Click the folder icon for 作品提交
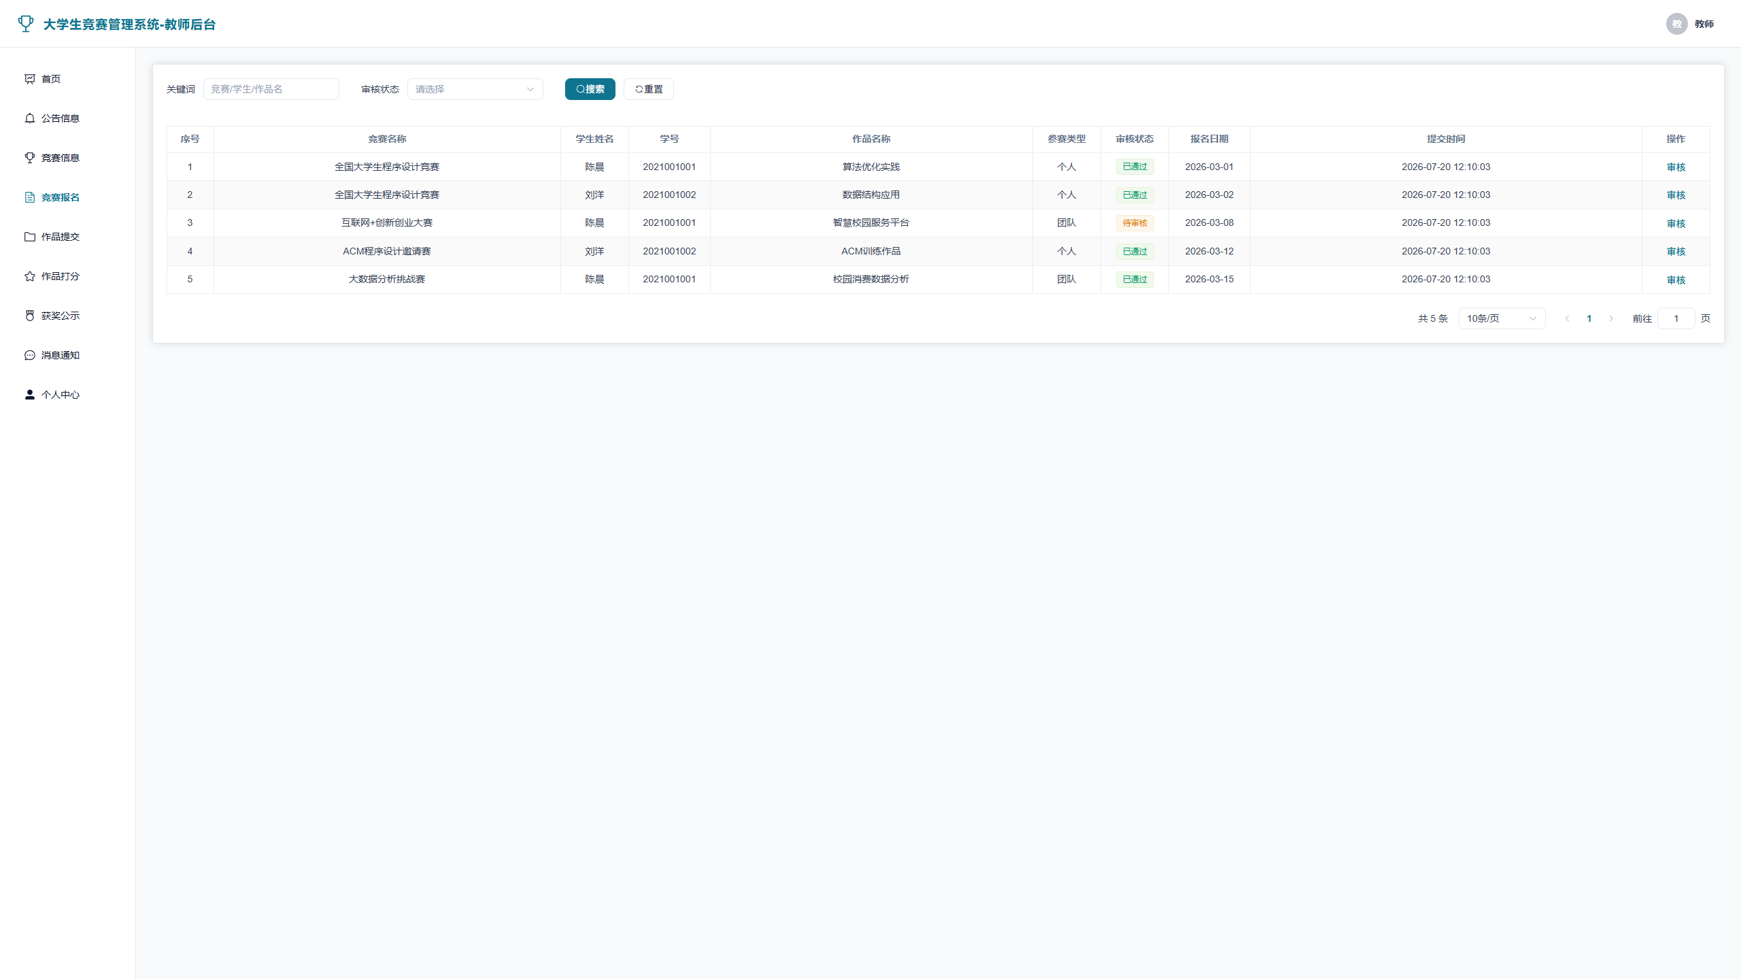The width and height of the screenshot is (1741, 979). pyautogui.click(x=30, y=237)
